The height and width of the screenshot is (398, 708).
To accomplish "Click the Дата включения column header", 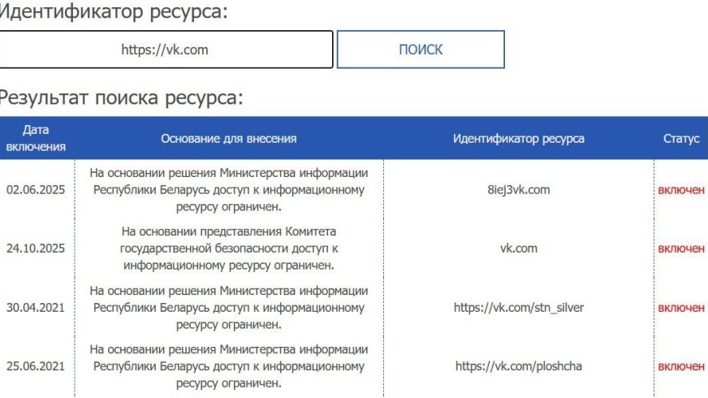I will pos(36,138).
